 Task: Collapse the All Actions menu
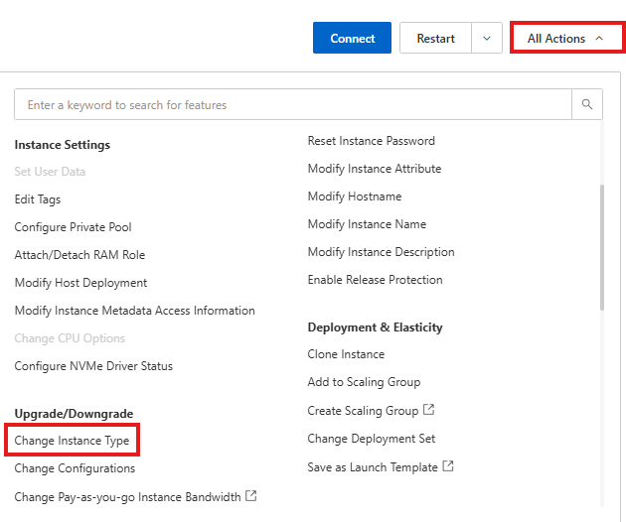[564, 39]
